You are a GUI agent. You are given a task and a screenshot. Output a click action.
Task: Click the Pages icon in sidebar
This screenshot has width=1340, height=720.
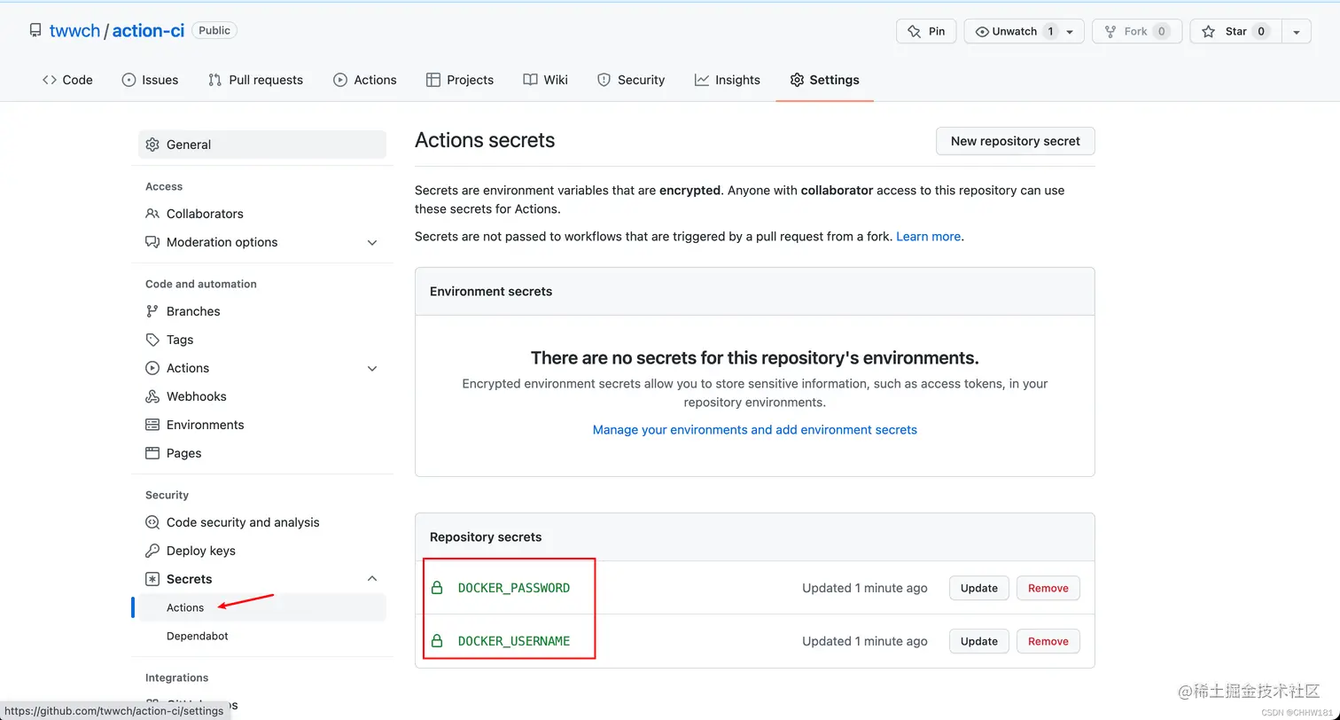click(x=152, y=453)
